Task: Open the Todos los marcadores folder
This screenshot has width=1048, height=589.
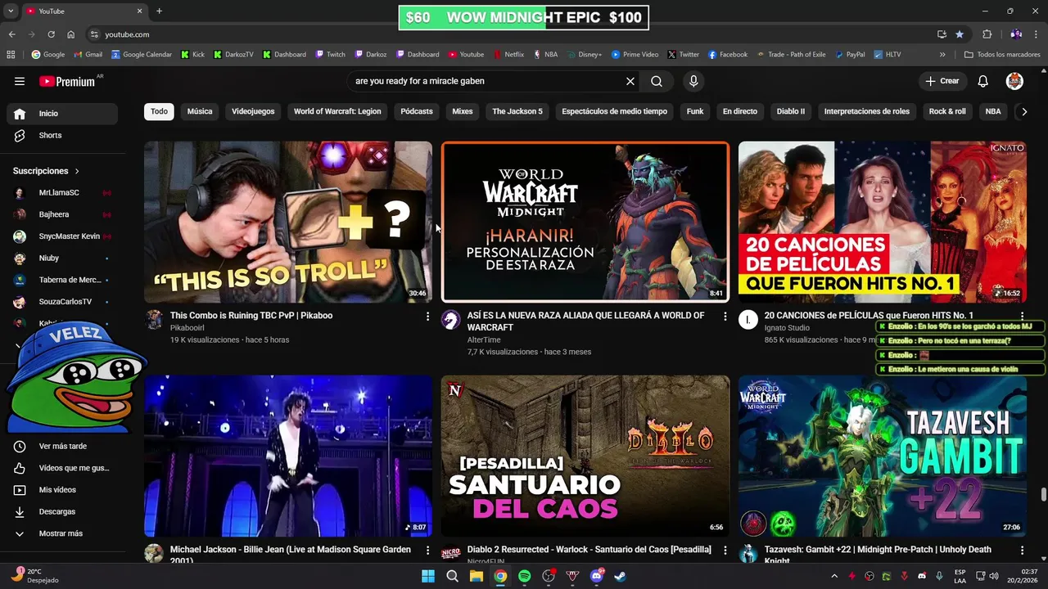Action: pos(1002,55)
